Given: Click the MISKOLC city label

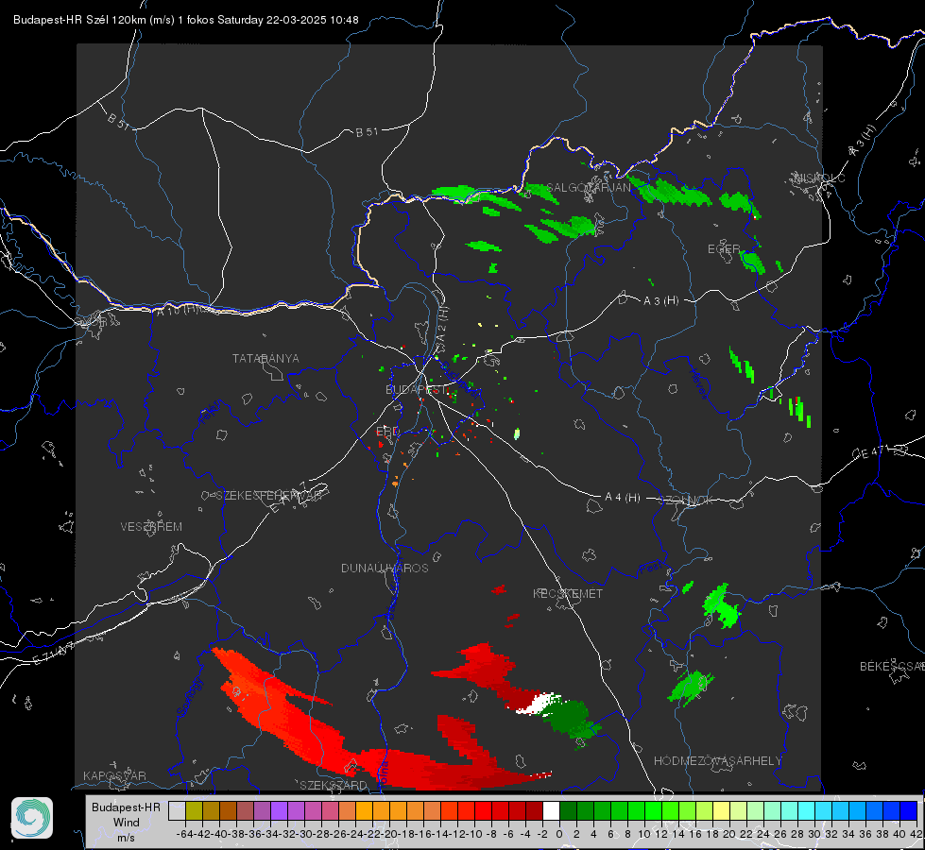Looking at the screenshot, I should [819, 178].
